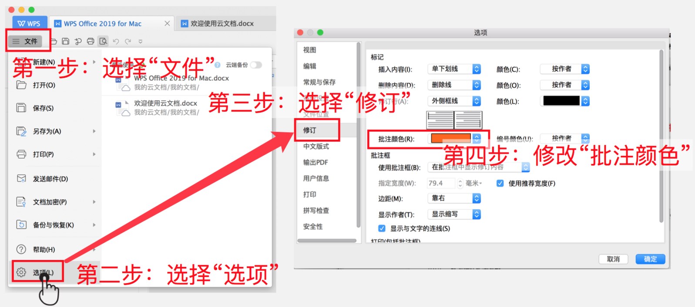Click the left revision line preview thumbnail
Image resolution: width=695 pixels, height=307 pixels.
(440, 120)
